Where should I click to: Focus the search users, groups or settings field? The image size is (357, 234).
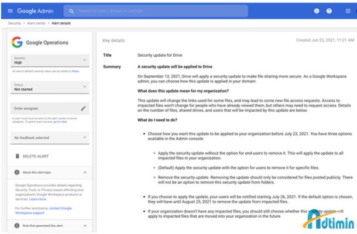(x=156, y=11)
